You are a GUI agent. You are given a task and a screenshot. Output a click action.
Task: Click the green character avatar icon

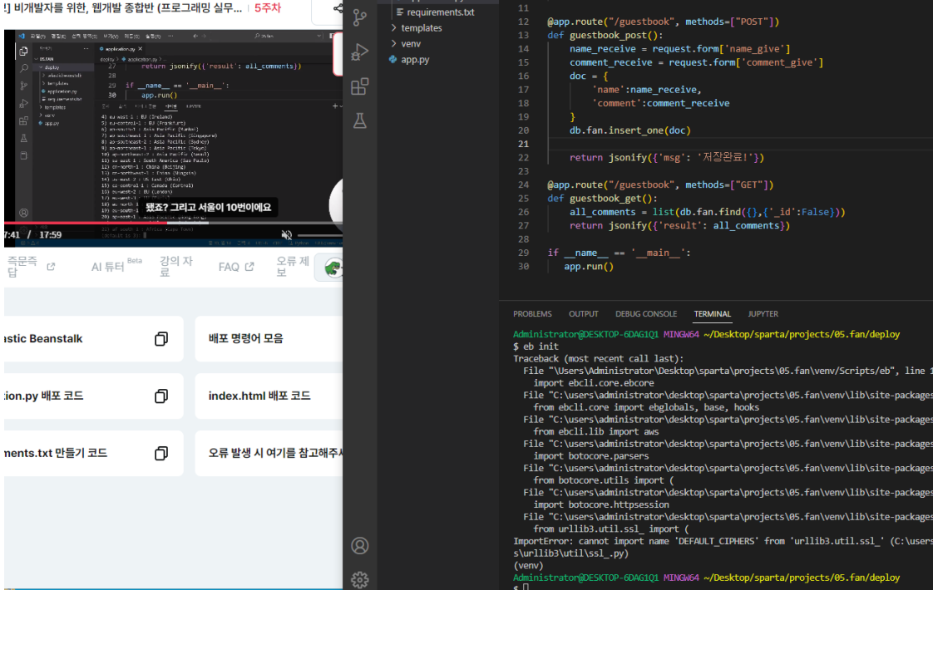[x=333, y=268]
